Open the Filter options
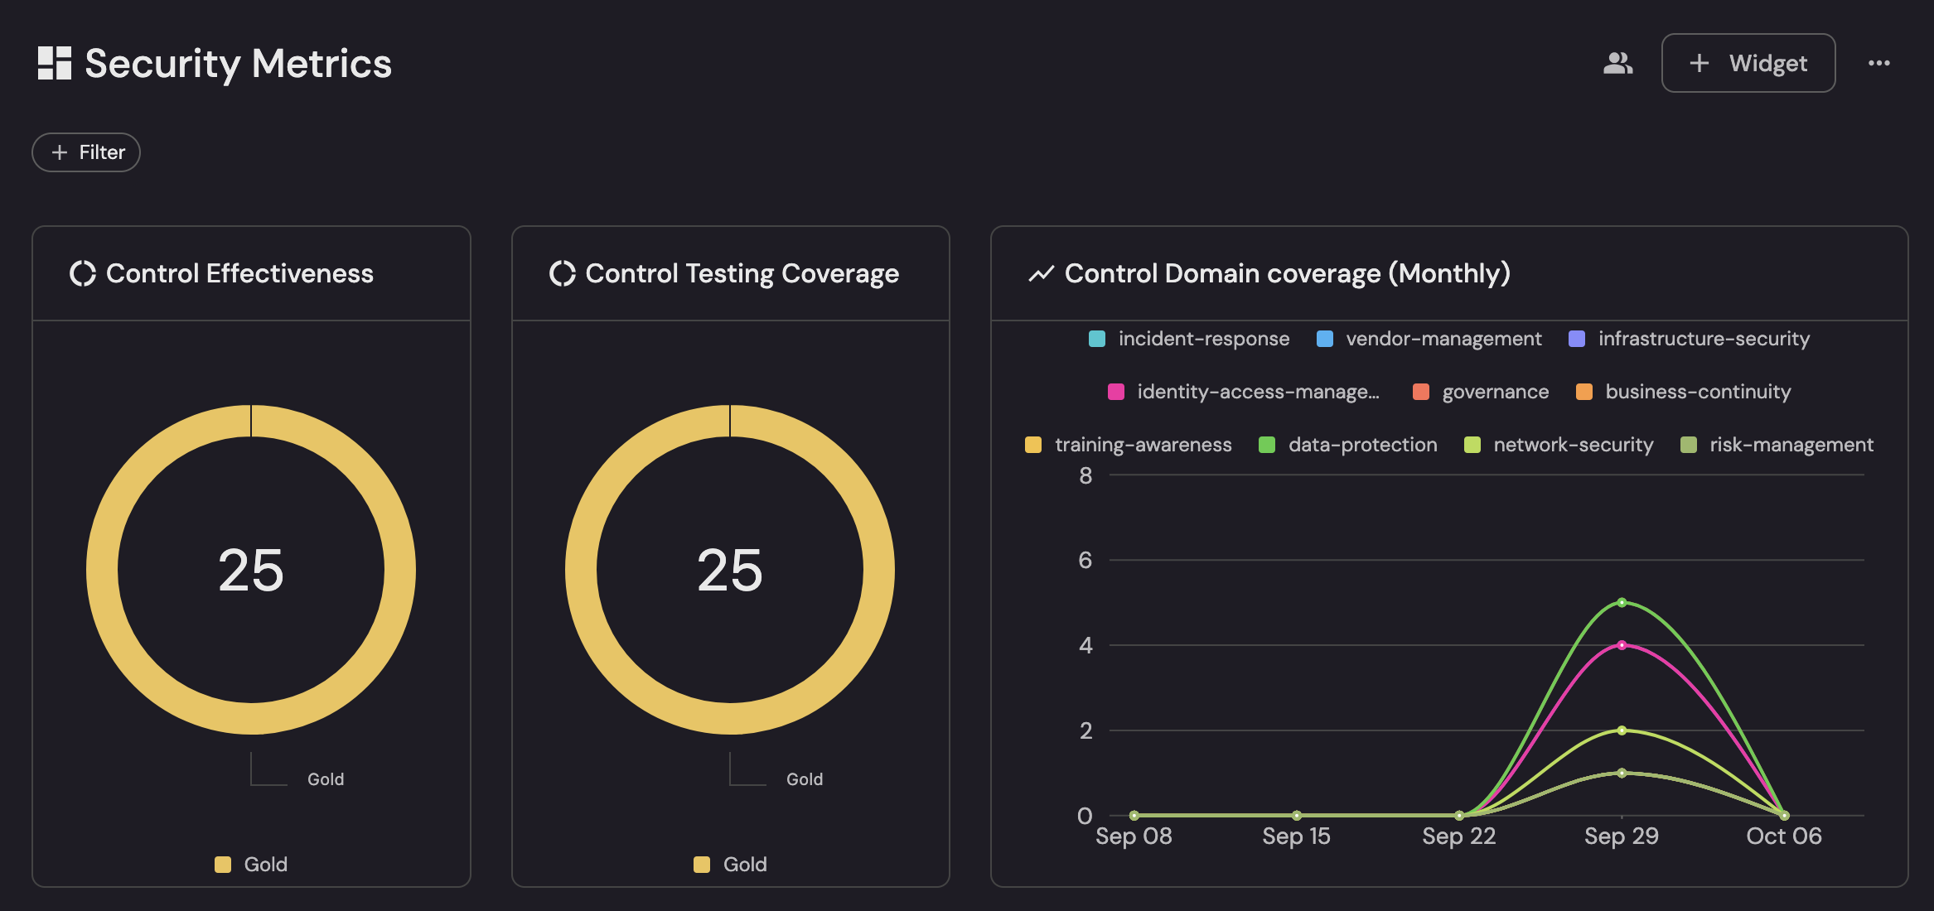 (x=85, y=152)
